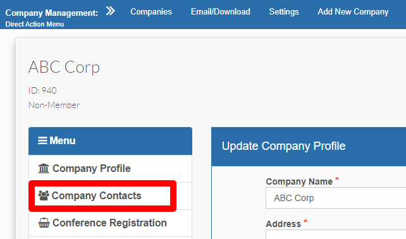406x239 pixels.
Task: Click the ABC Corp page heading
Action: (64, 67)
